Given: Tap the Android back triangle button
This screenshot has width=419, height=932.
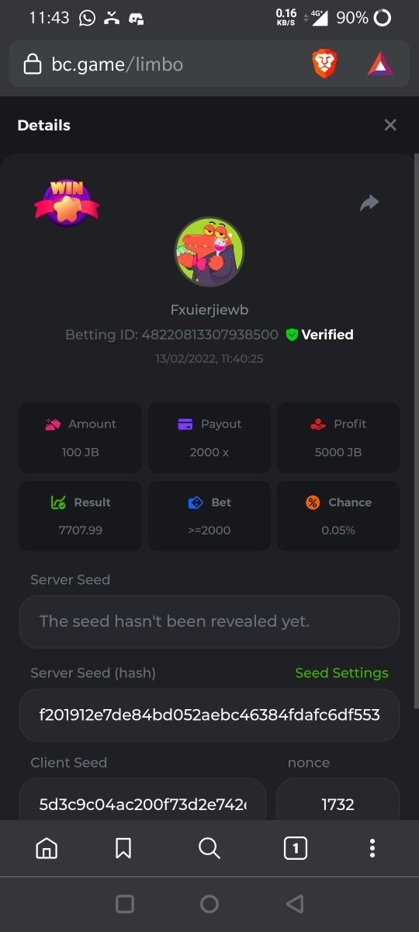Looking at the screenshot, I should point(294,903).
